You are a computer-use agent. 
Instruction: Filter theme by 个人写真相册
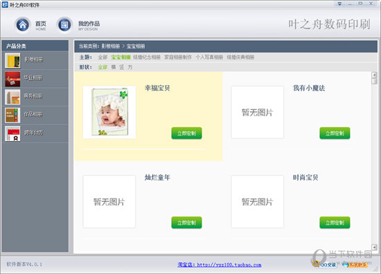[x=209, y=57]
